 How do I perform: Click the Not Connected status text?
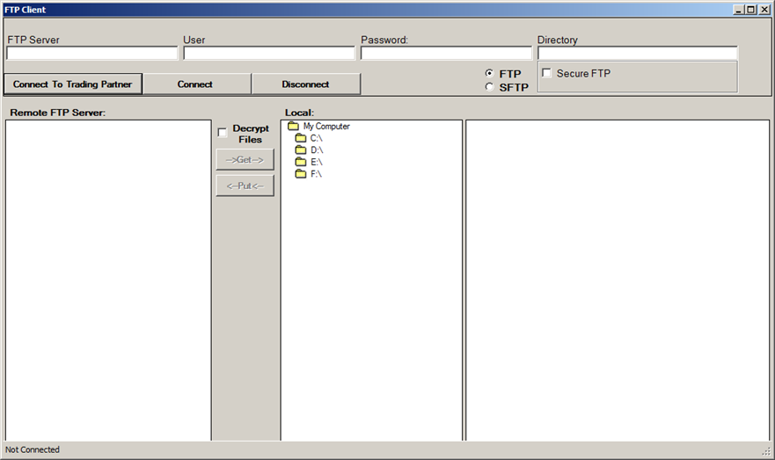coord(33,449)
